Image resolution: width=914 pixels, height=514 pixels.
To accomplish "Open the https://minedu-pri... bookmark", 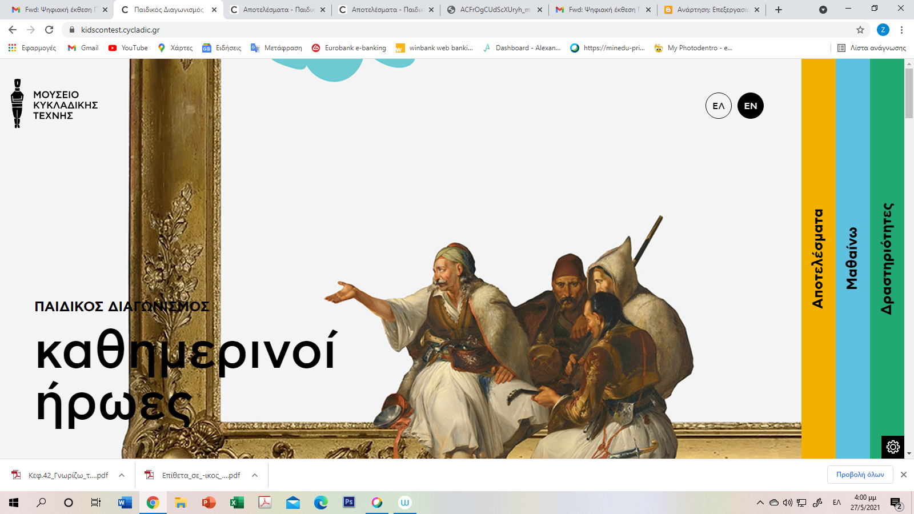I will (x=608, y=48).
